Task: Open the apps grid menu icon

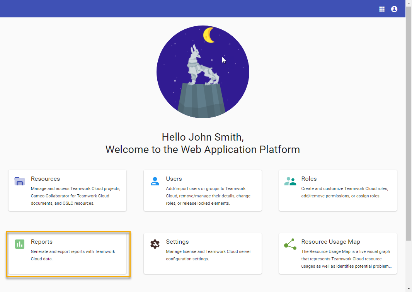Action: (x=382, y=9)
